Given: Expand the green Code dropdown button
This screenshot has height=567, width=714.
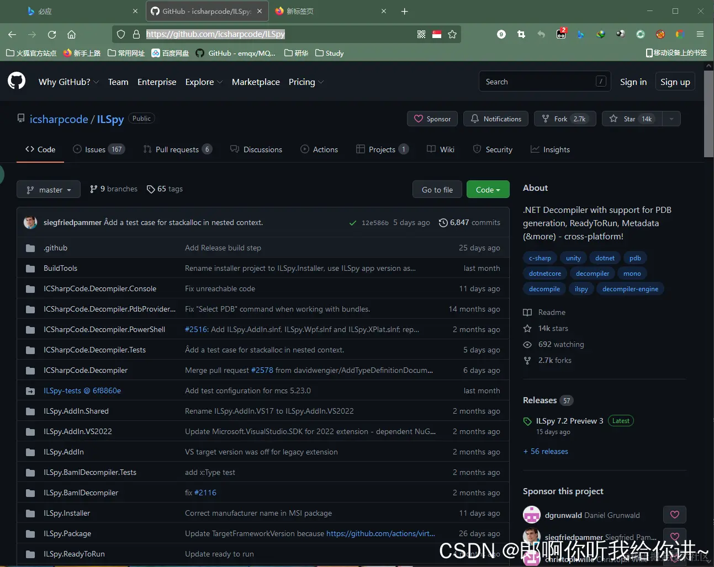Looking at the screenshot, I should click(488, 190).
